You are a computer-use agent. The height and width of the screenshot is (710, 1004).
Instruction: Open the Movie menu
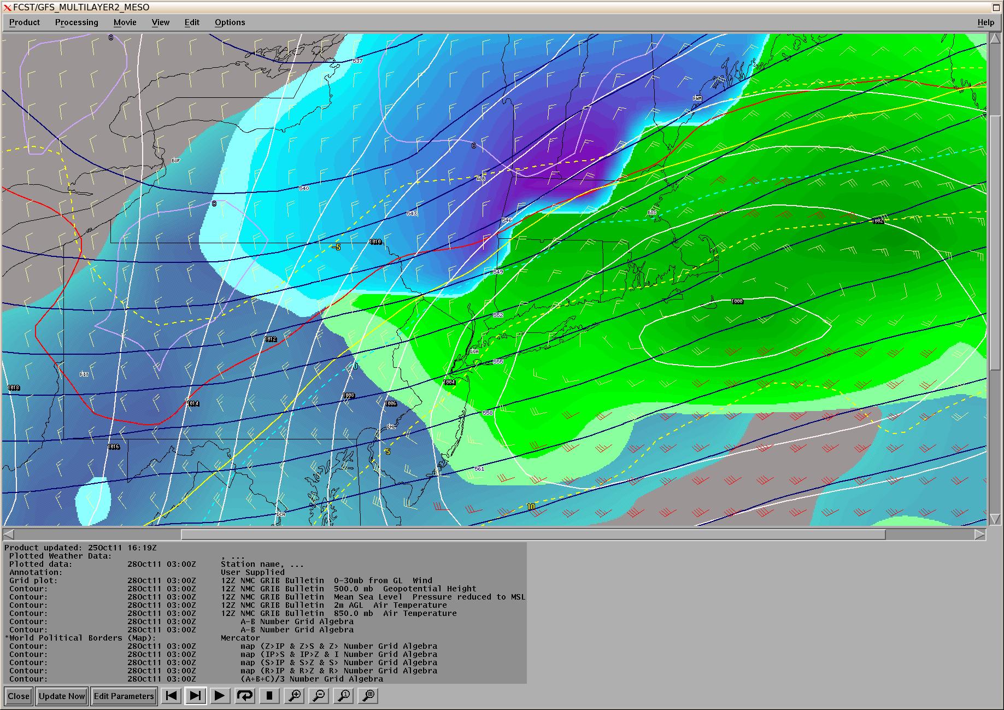pos(125,22)
